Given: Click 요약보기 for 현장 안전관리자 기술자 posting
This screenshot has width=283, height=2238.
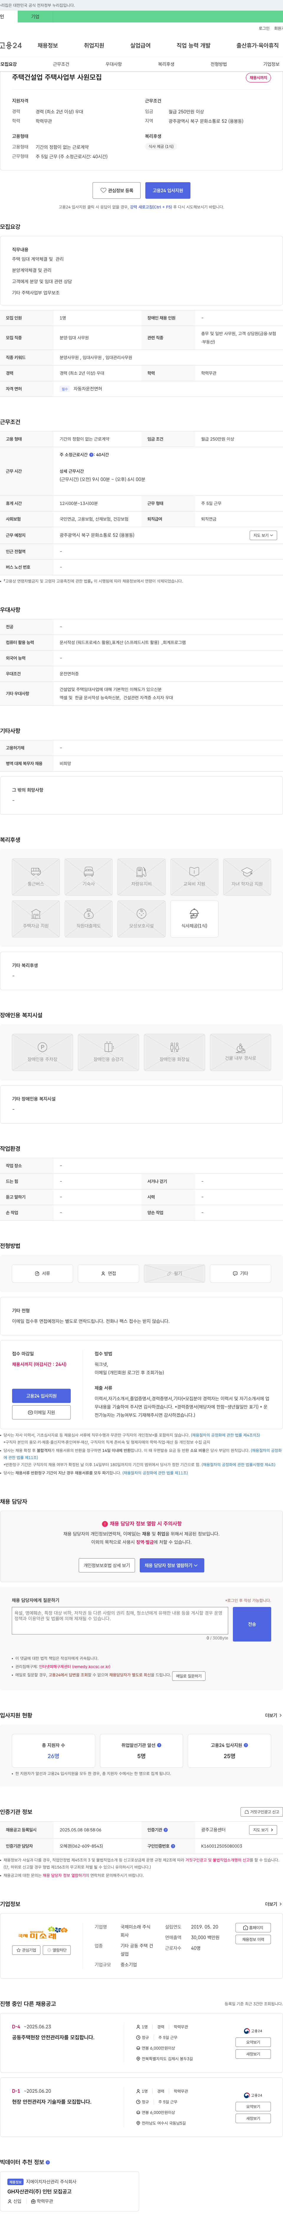Looking at the screenshot, I should (x=254, y=2107).
